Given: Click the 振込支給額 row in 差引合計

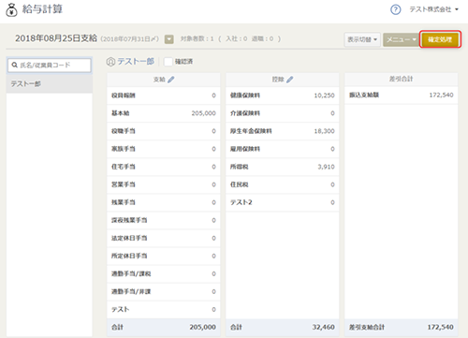Looking at the screenshot, I should coord(401,96).
